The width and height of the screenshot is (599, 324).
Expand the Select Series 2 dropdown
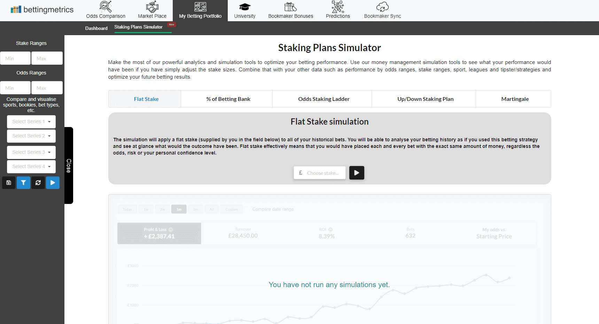[31, 136]
